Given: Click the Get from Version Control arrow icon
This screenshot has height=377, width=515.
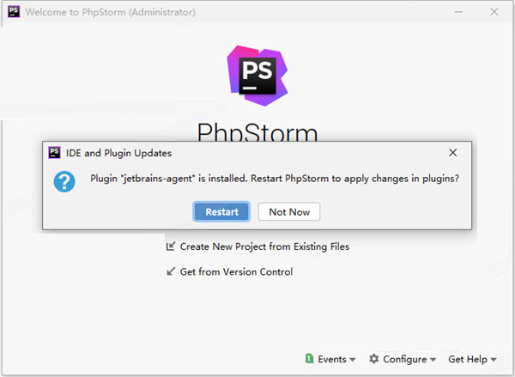Looking at the screenshot, I should pos(171,272).
